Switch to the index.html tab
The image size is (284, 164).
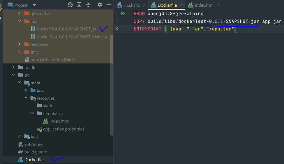coord(202,5)
